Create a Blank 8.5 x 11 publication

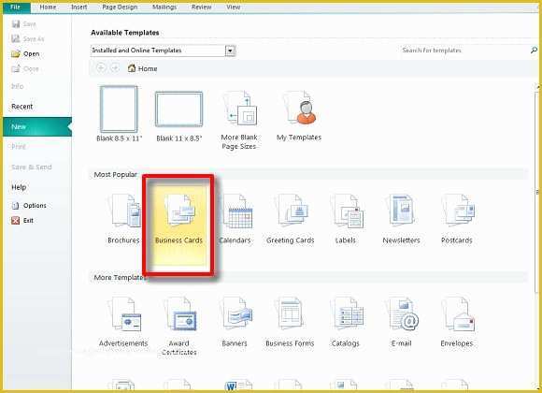point(119,114)
